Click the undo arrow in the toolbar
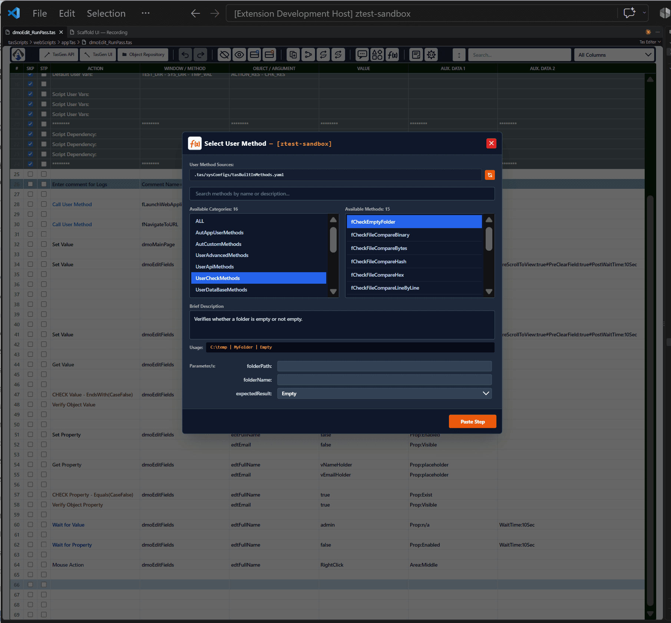The width and height of the screenshot is (671, 623). tap(185, 55)
